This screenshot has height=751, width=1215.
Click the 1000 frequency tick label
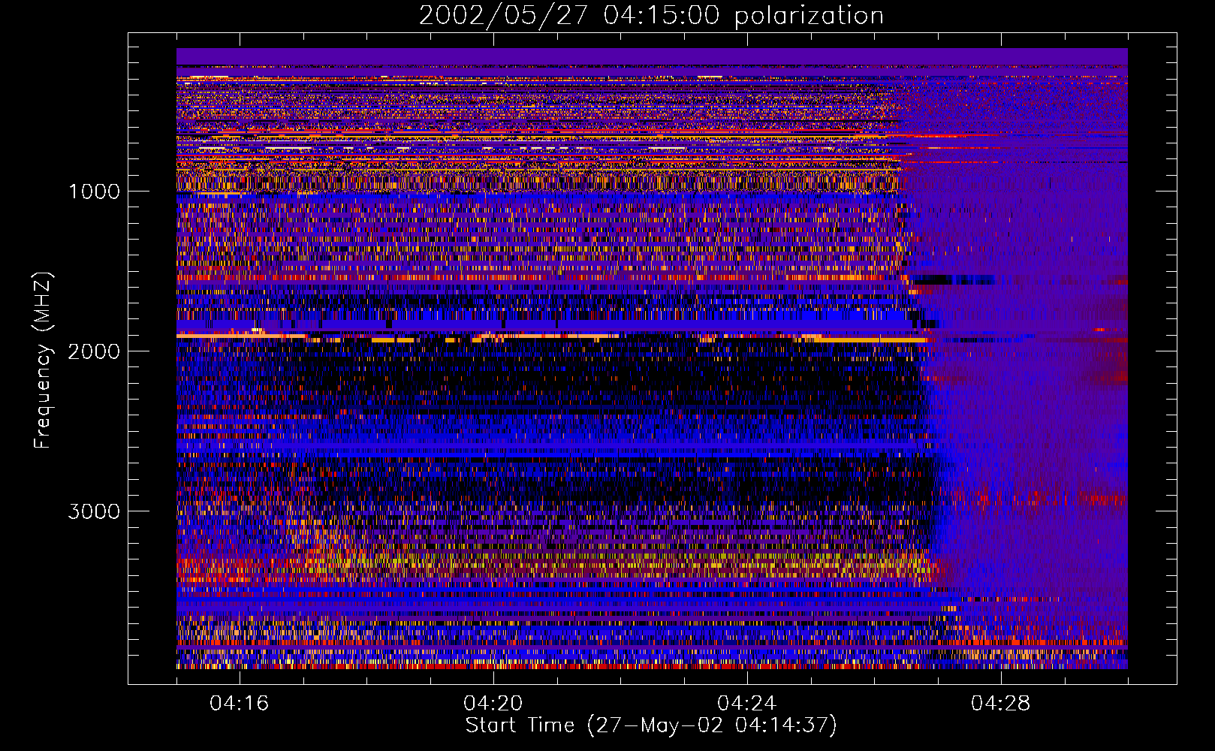click(95, 192)
